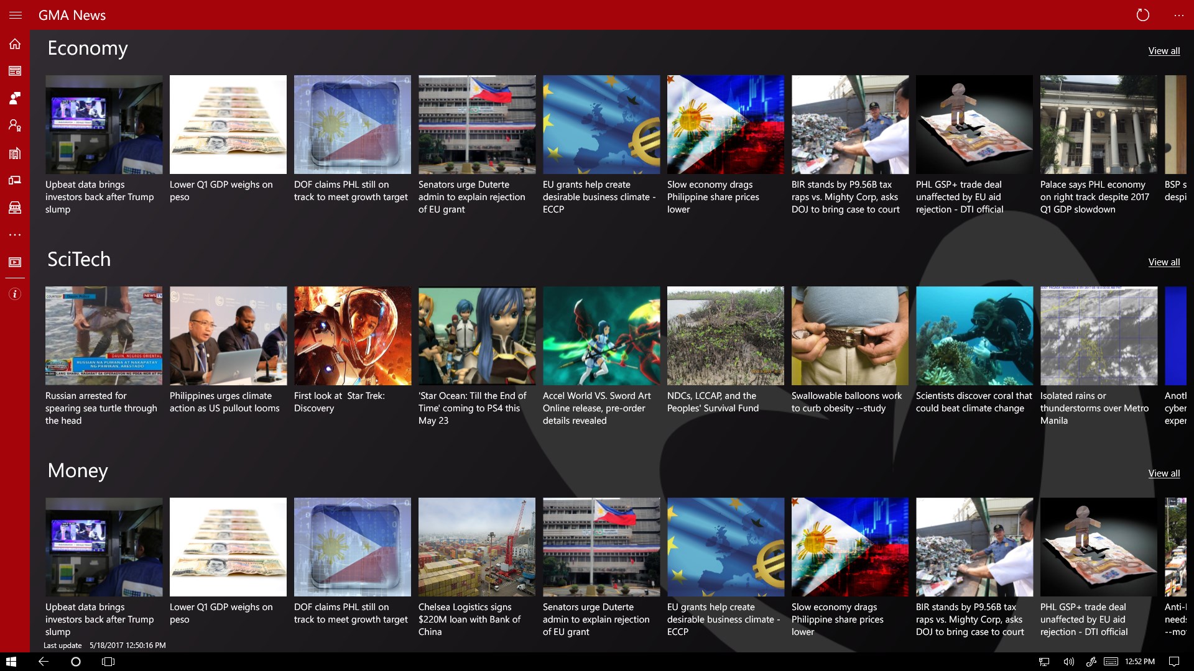This screenshot has width=1194, height=671.
Task: Open 'First look at Star Trek: Discovery' thumbnail
Action: [x=352, y=335]
